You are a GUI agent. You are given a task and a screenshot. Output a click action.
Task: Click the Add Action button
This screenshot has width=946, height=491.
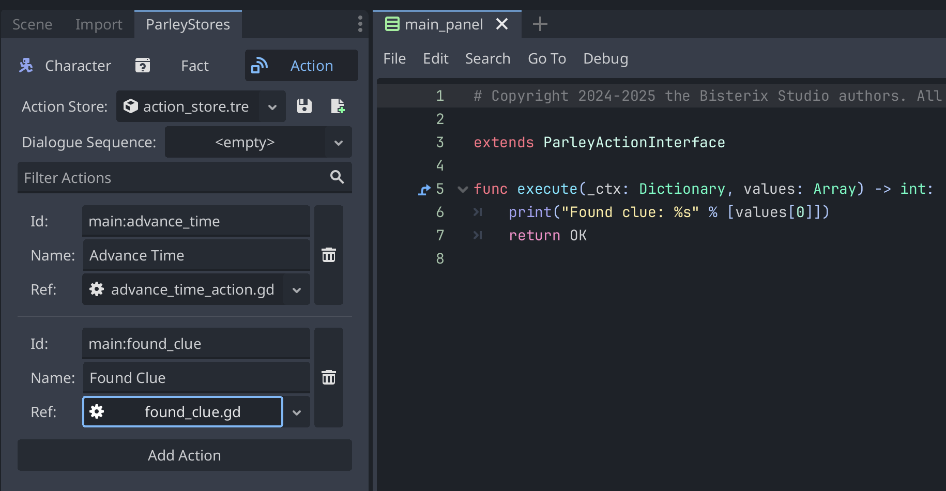tap(185, 455)
